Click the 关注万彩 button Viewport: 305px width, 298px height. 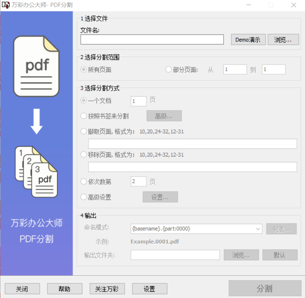click(107, 289)
